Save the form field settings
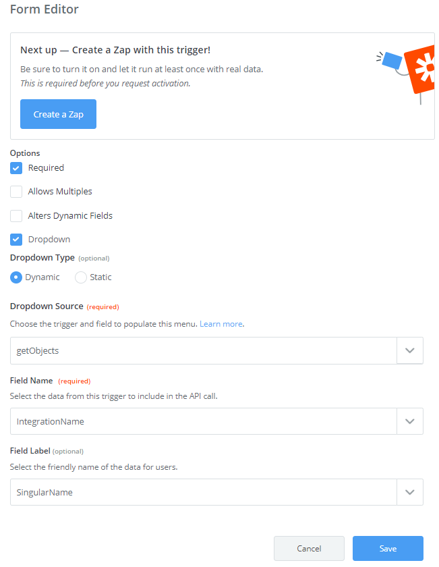Viewport: 439px width, 567px height. 388,549
